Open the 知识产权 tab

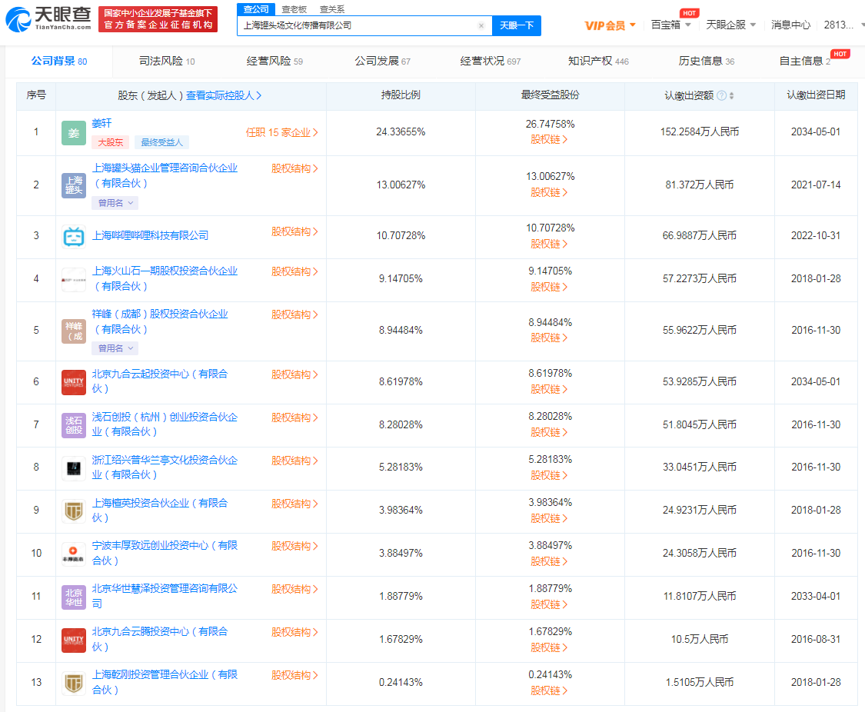598,62
